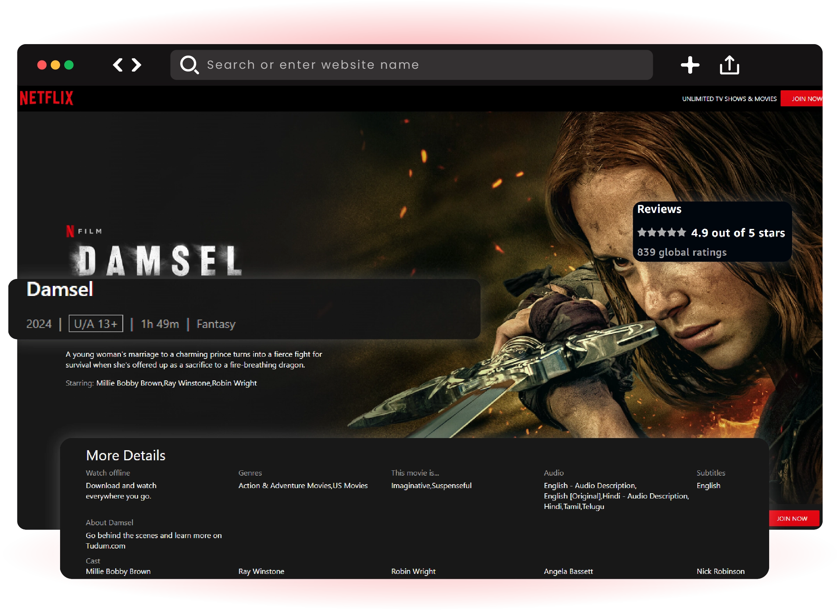This screenshot has height=610, width=840.
Task: Click the share upload icon
Action: 729,65
